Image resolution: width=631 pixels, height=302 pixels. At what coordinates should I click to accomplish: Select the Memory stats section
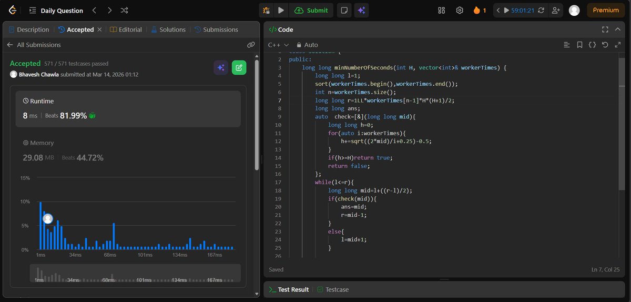[128, 150]
